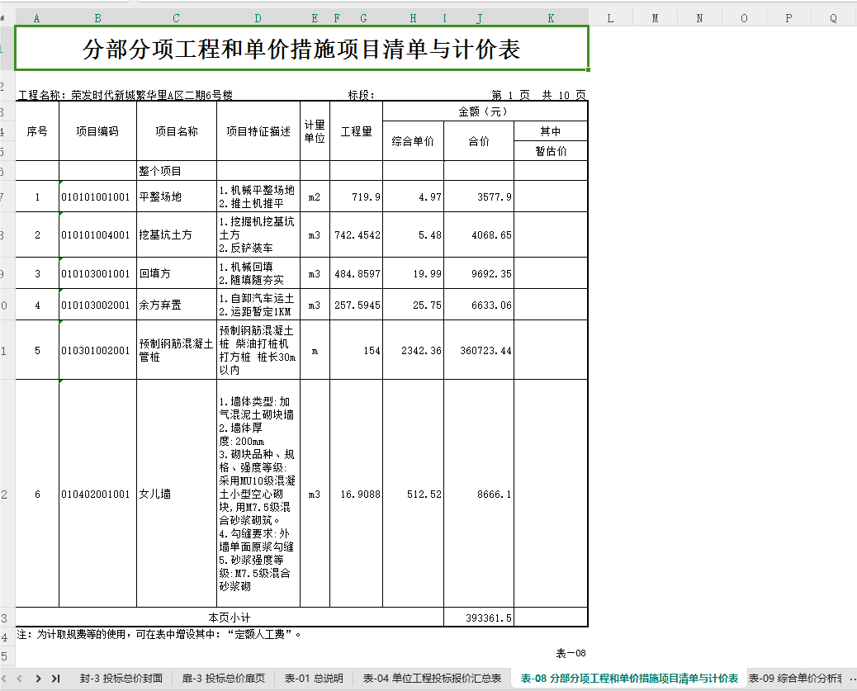This screenshot has height=691, width=857.
Task: Select the 女儿墙 item name cell
Action: pos(177,494)
